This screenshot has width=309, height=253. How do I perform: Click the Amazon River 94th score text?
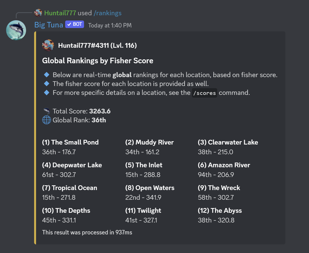(x=216, y=175)
